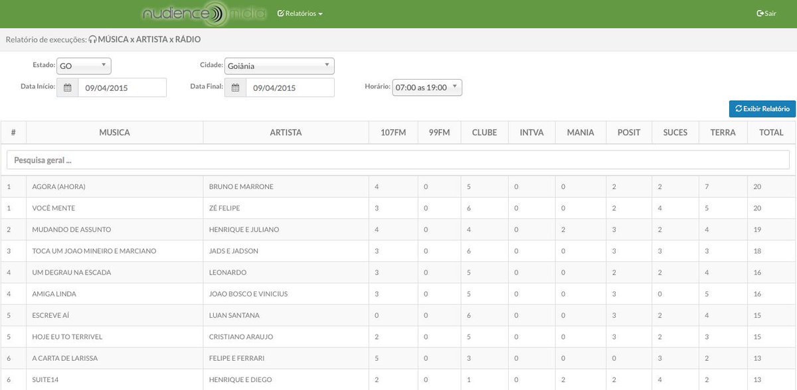Select song MUDANDO DE ASSUNTO

click(71, 229)
